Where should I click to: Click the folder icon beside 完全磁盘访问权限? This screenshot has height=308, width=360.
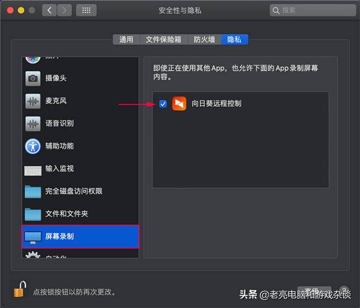(x=33, y=192)
